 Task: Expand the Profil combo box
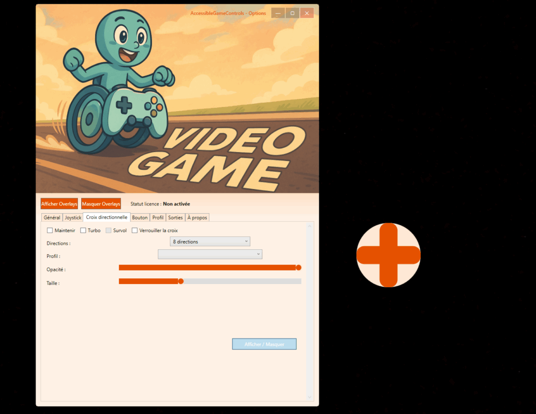[x=210, y=254]
